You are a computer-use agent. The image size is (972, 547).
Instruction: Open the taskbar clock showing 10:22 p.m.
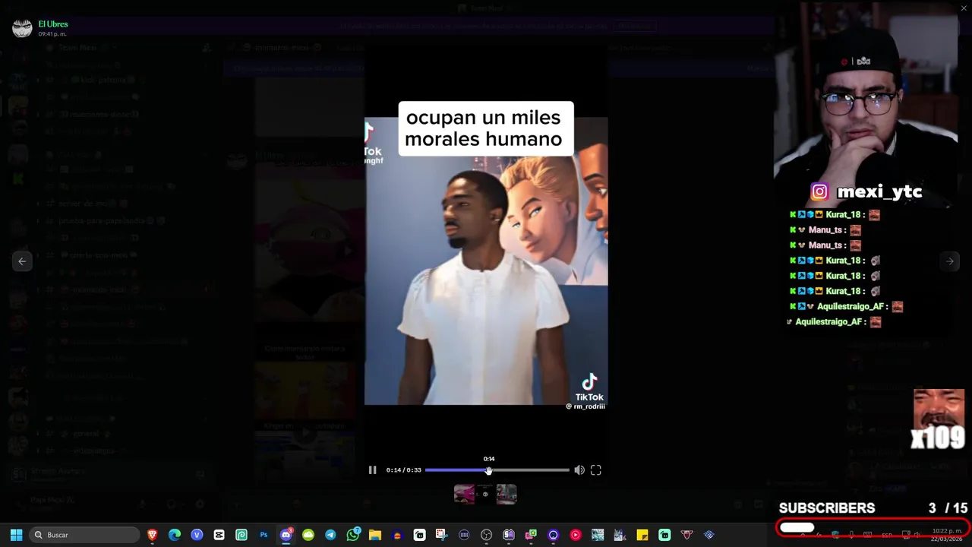[x=946, y=535]
